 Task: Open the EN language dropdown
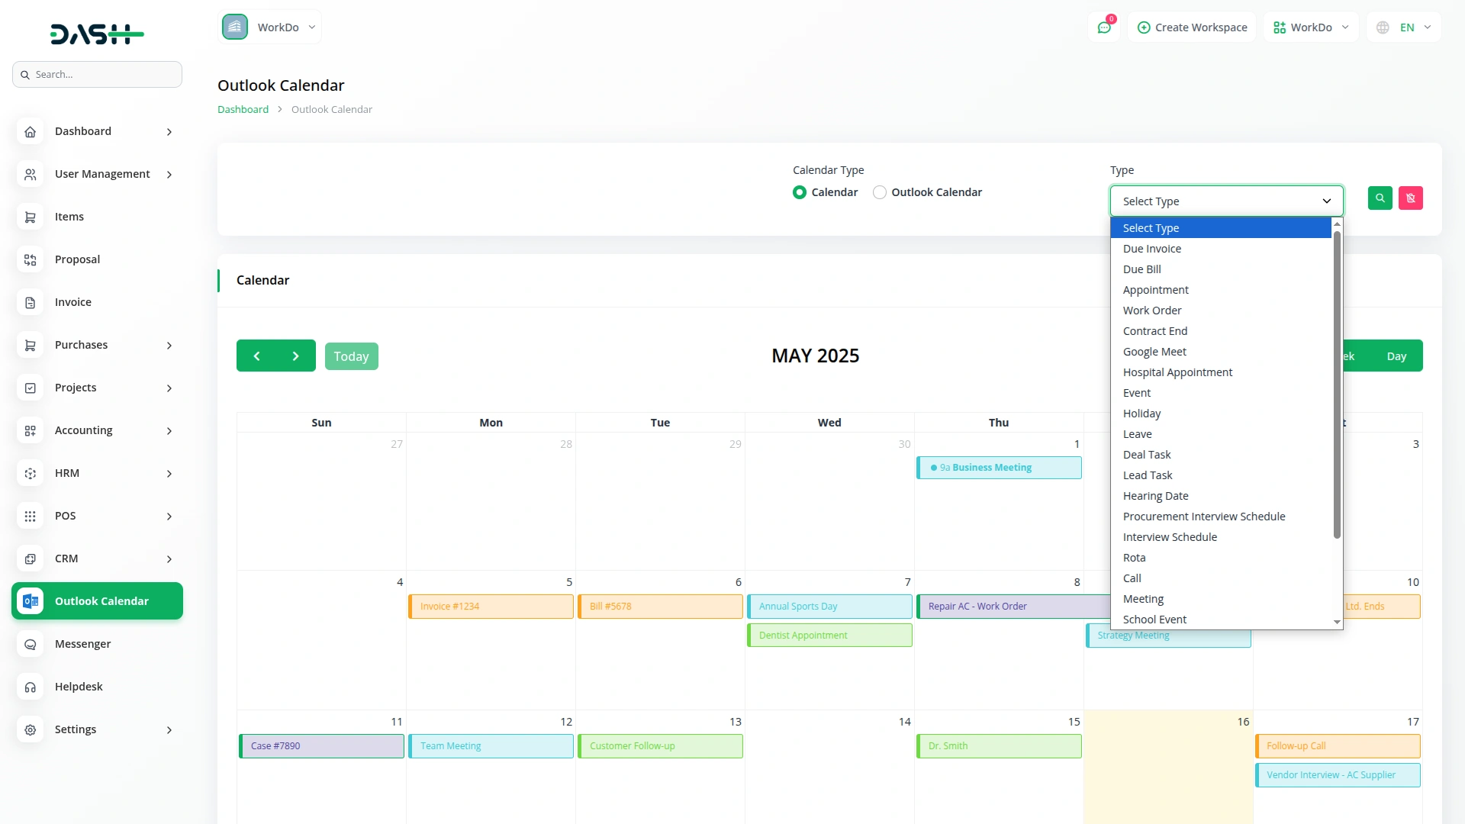coord(1405,27)
